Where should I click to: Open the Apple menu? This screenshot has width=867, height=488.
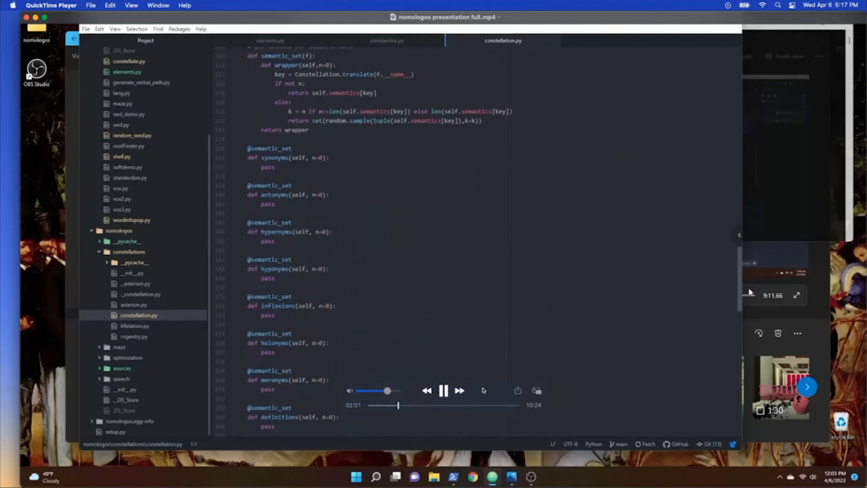pos(13,6)
